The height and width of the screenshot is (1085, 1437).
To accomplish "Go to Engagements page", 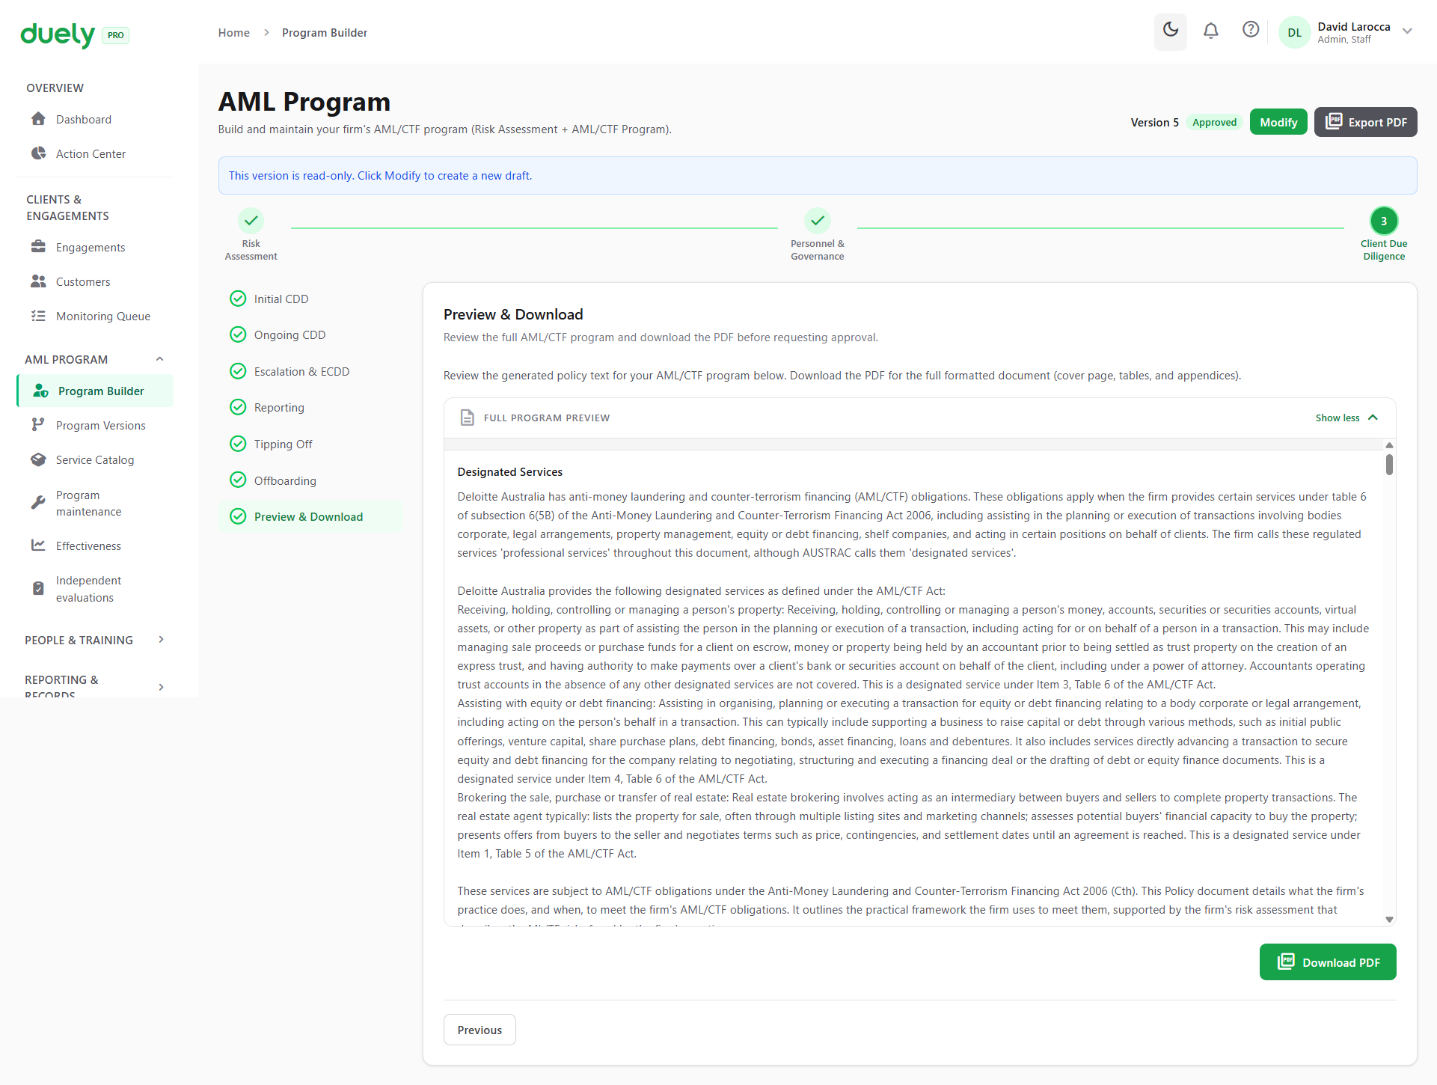I will click(95, 247).
